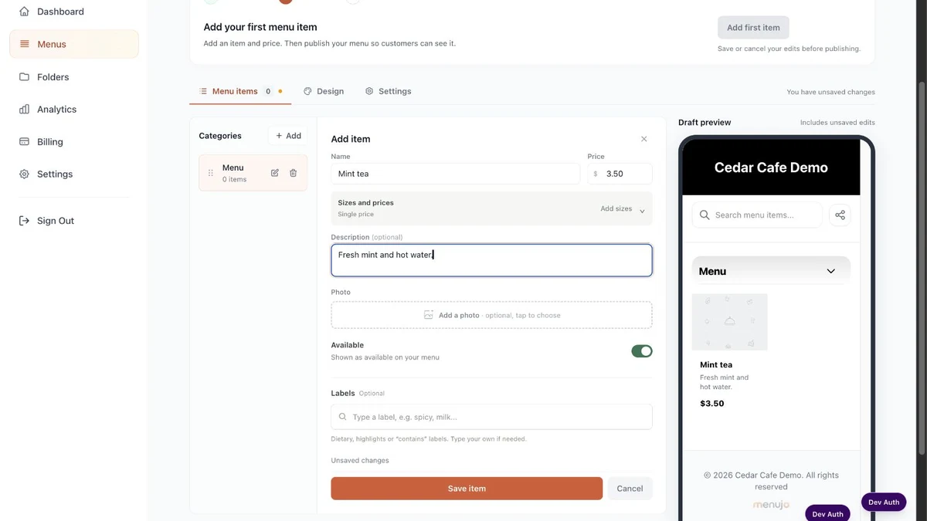Close the Add item panel

coord(644,139)
